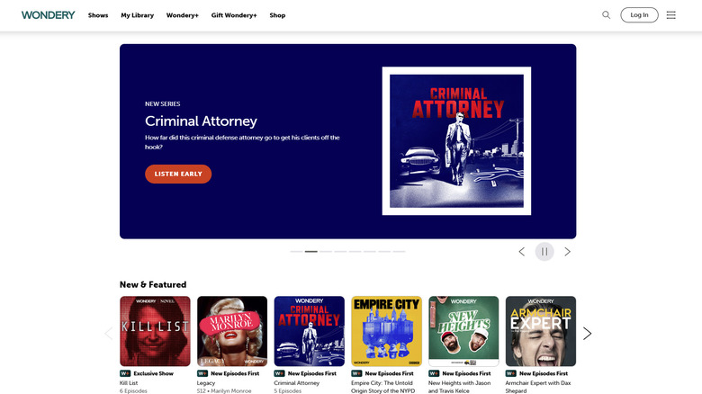Advance New & Featured row to the right

(587, 333)
